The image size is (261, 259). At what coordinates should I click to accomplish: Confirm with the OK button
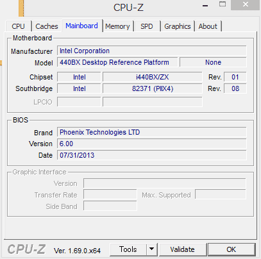[232, 249]
